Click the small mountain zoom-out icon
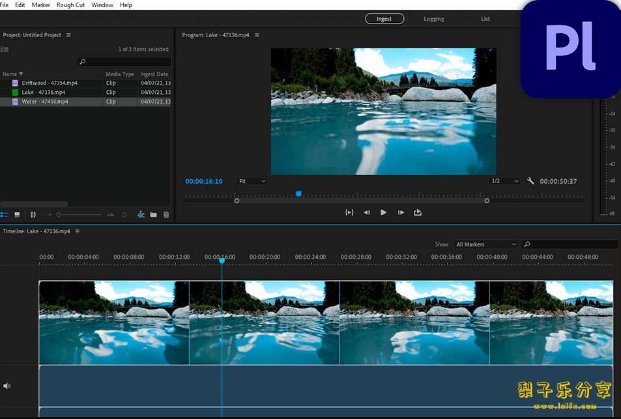Screen dimensions: 621x419 pyautogui.click(x=50, y=214)
